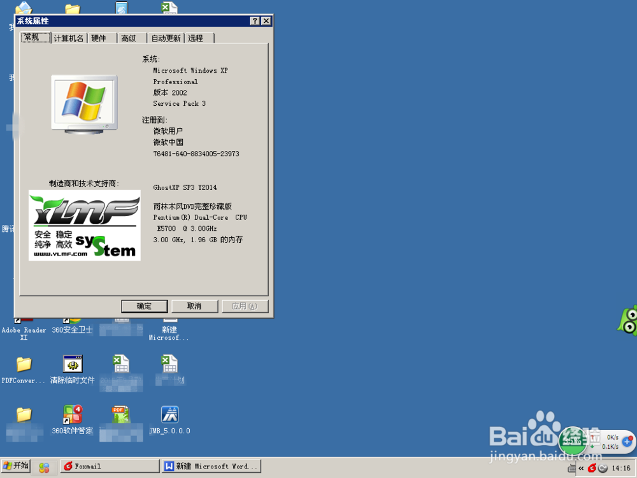Screen dimensions: 637x478
Task: Open the 开始 Start menu
Action: point(16,466)
